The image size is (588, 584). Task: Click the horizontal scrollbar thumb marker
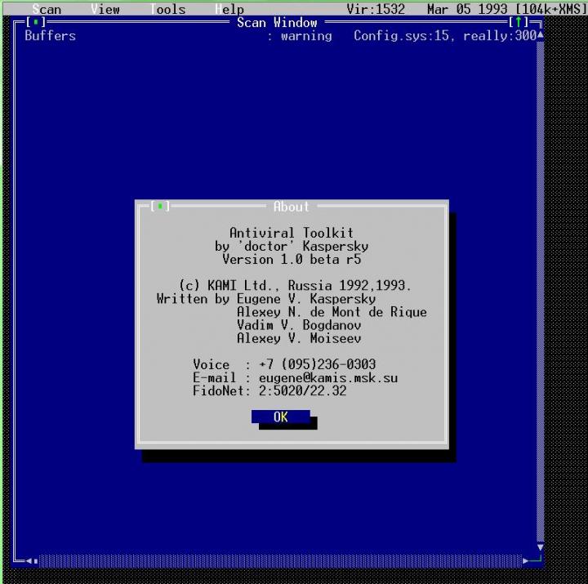click(x=36, y=561)
